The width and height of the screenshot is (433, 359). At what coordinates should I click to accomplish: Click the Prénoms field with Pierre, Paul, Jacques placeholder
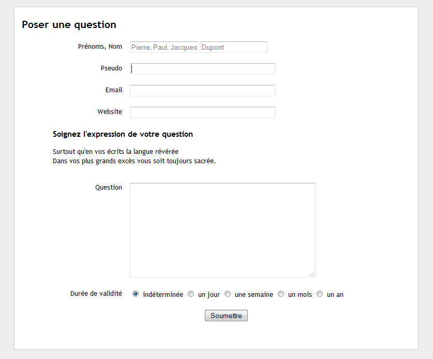coord(163,47)
